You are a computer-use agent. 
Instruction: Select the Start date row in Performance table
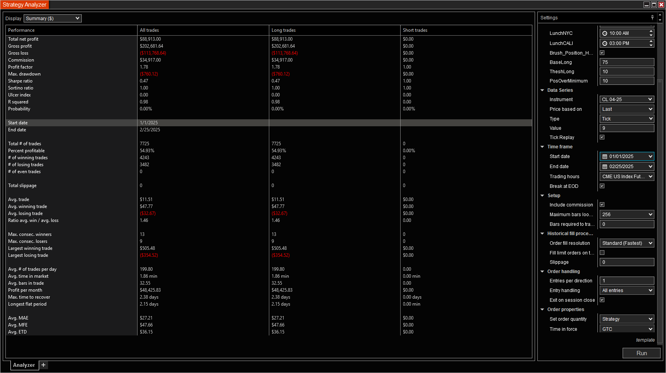click(x=269, y=123)
